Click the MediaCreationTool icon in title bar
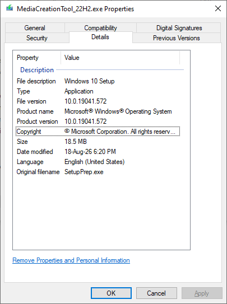The width and height of the screenshot is (227, 304). 10,8
